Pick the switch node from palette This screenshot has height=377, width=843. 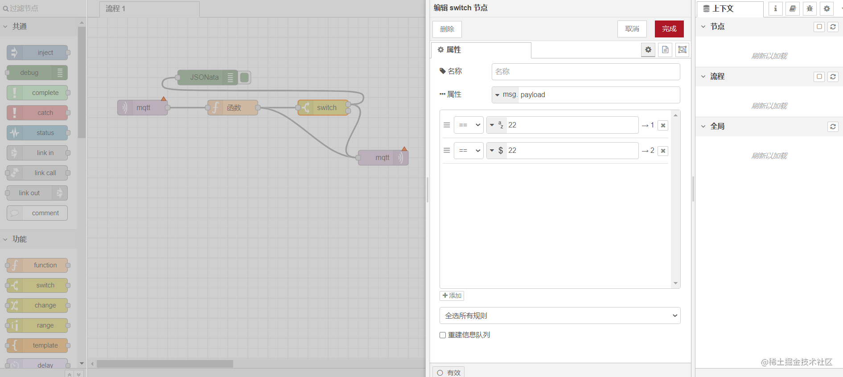[x=37, y=285]
